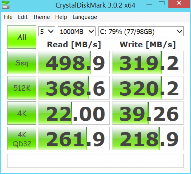This screenshot has height=174, width=191.
Task: Start the 4K random test
Action: point(22,113)
